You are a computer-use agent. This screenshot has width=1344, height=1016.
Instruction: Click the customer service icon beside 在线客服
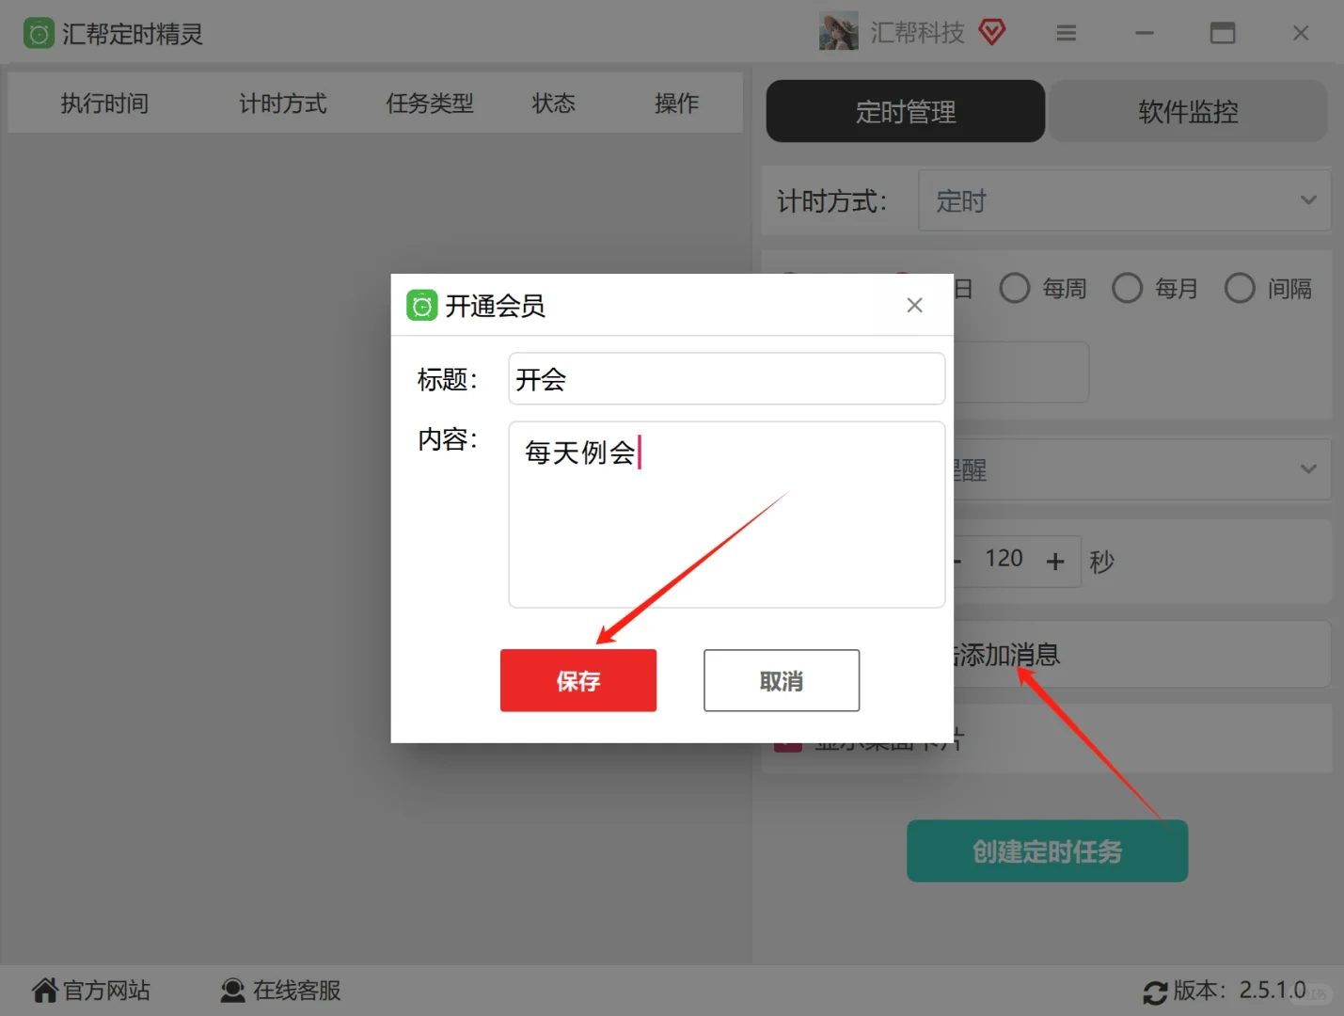(x=231, y=990)
